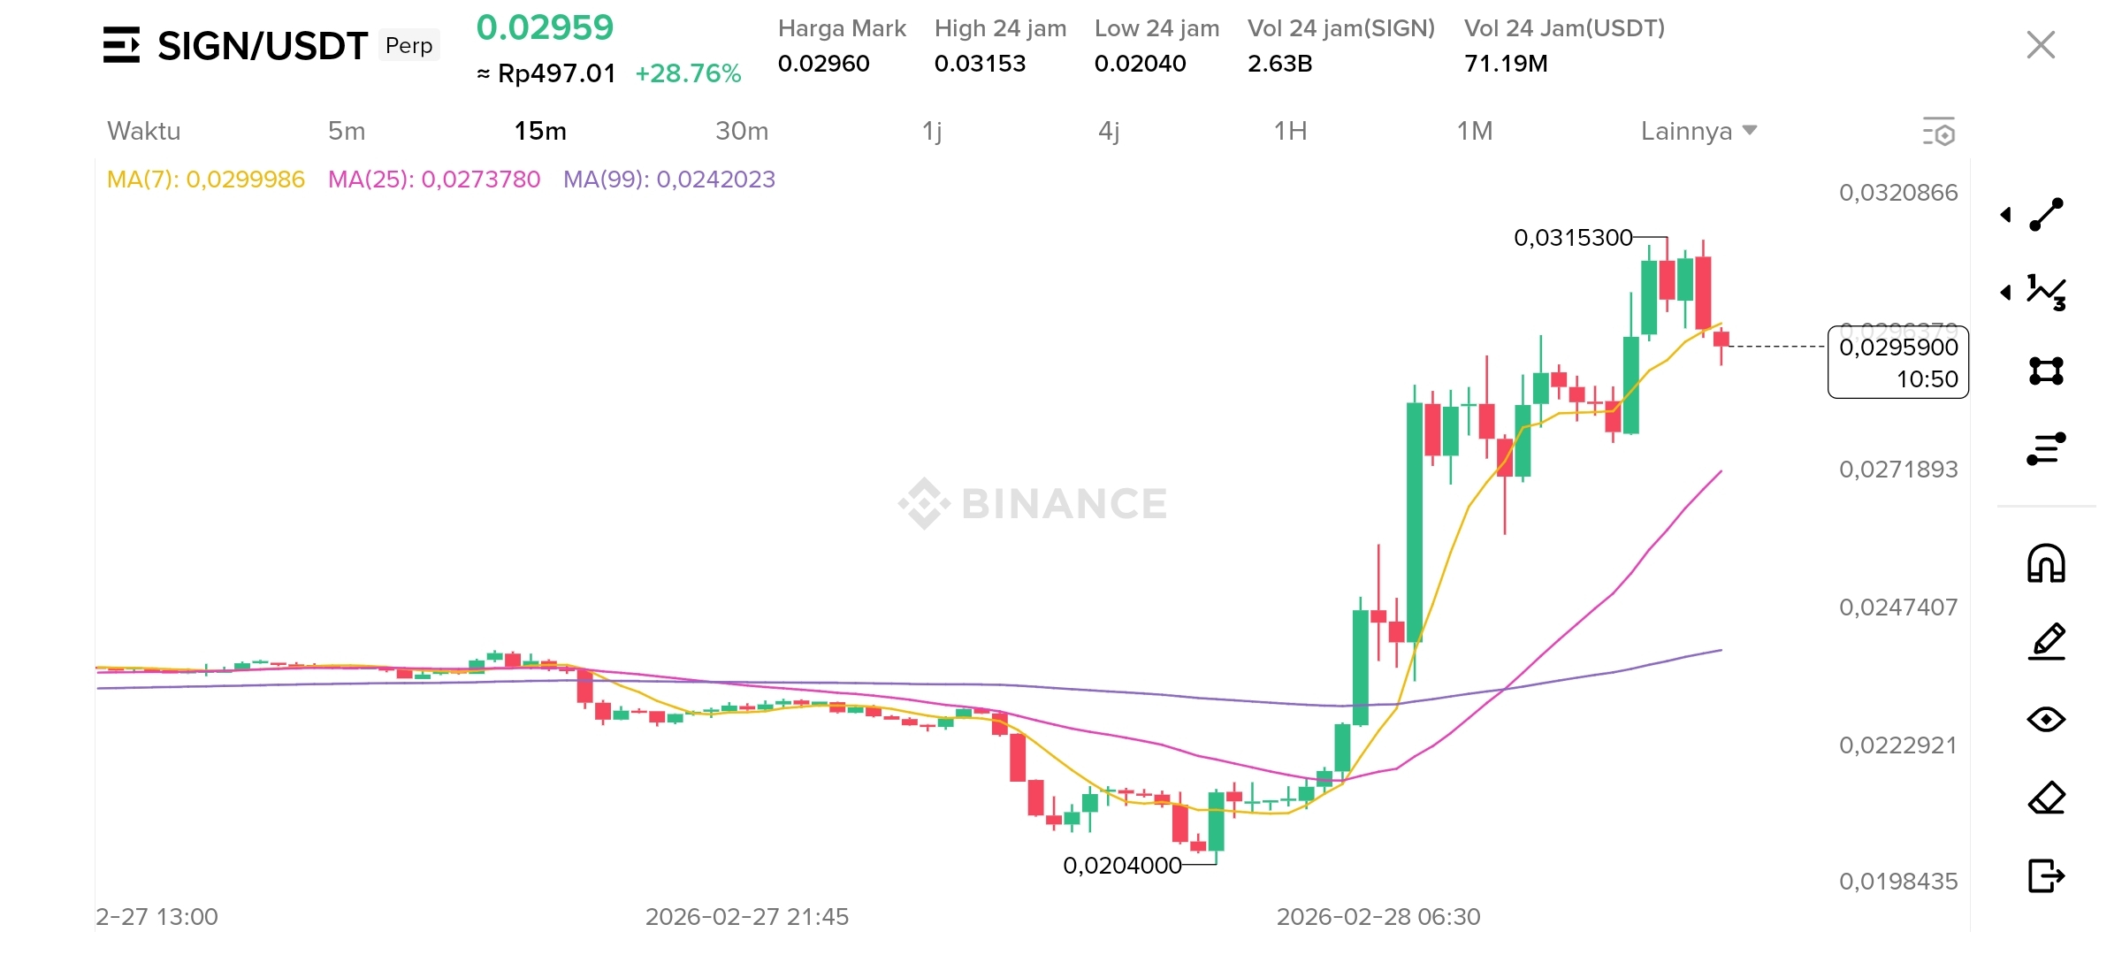This screenshot has width=2122, height=955.
Task: Select the Waktu chart view
Action: [143, 131]
